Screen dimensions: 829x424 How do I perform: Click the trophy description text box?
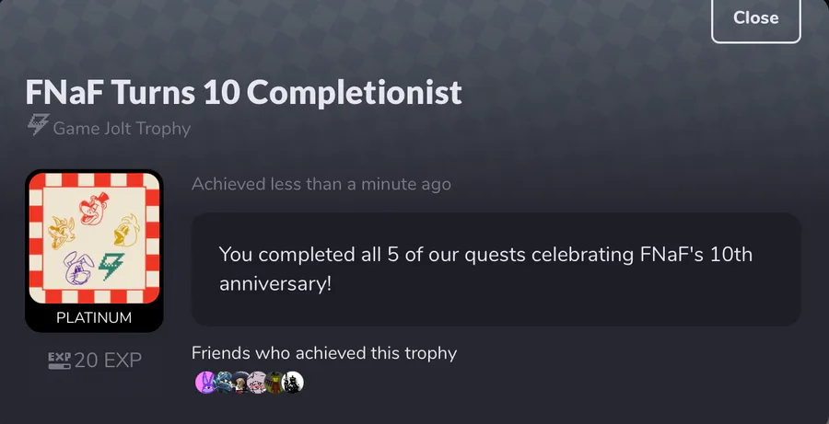point(496,269)
